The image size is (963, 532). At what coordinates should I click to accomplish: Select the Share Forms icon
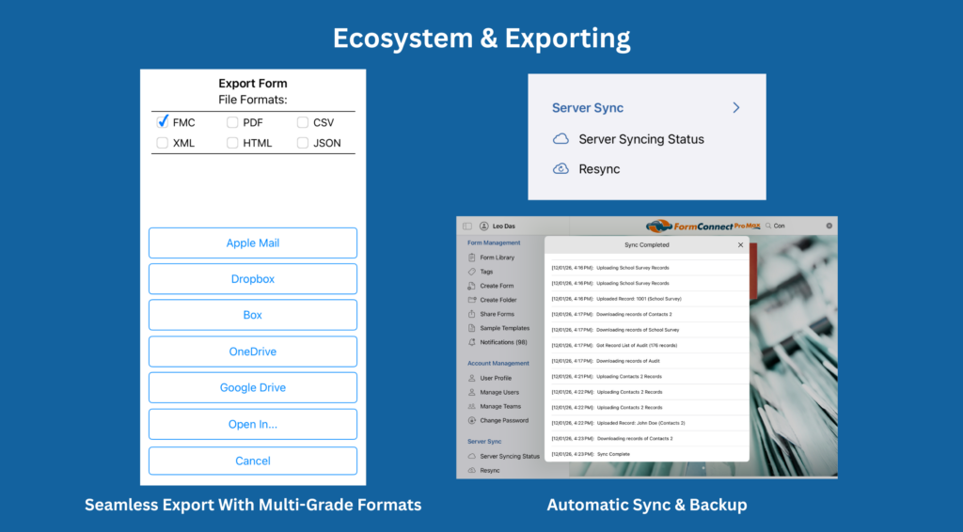tap(471, 314)
